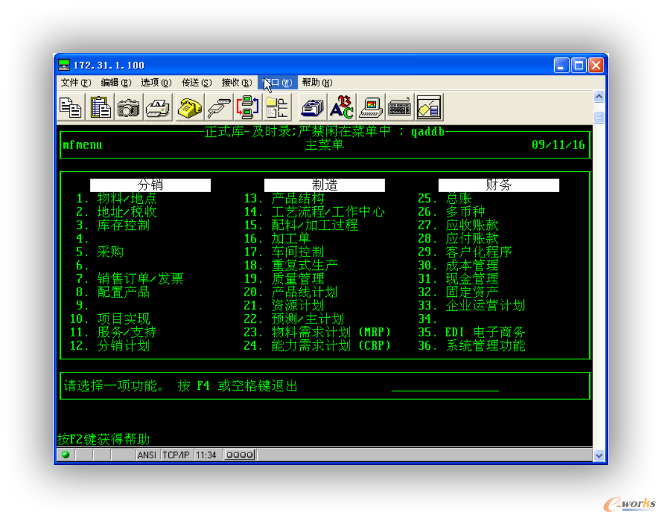Click menu item 11. 服务/支持
This screenshot has height=518, width=662.
coord(113,333)
